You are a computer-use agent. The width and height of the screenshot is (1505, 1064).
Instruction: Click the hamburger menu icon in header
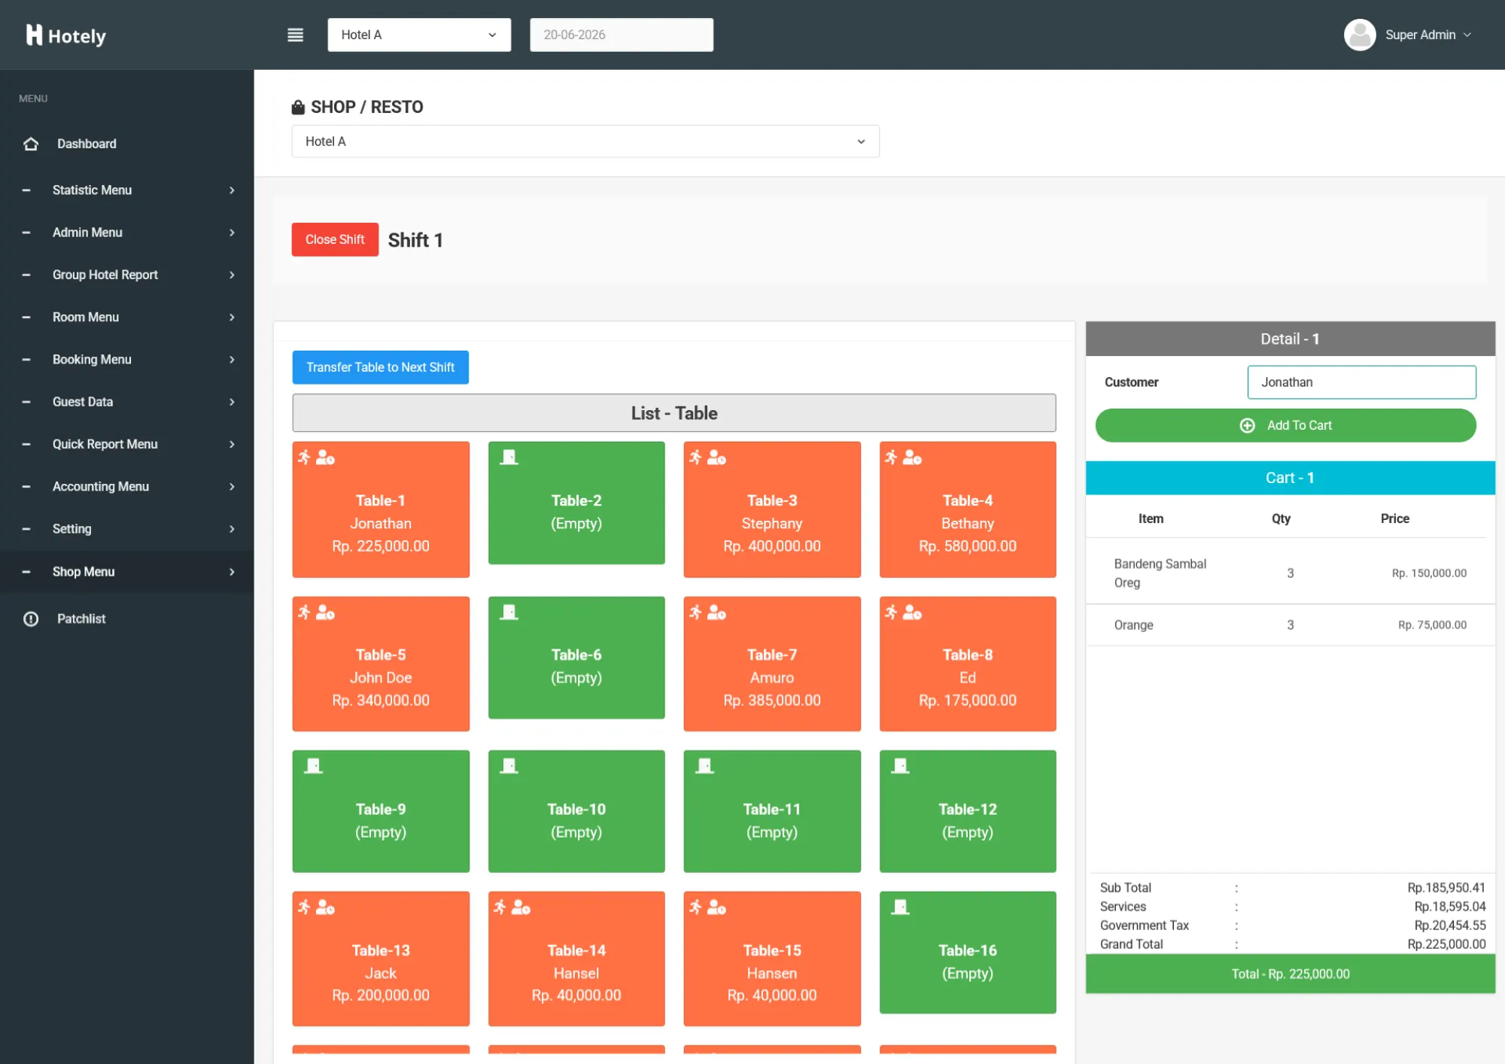tap(295, 35)
